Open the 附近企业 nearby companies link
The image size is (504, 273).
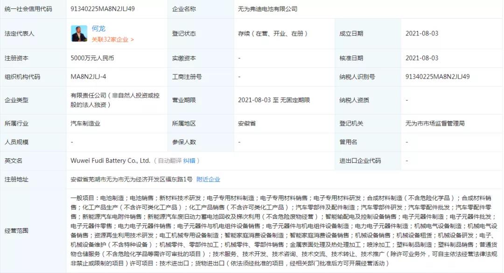coord(208,180)
